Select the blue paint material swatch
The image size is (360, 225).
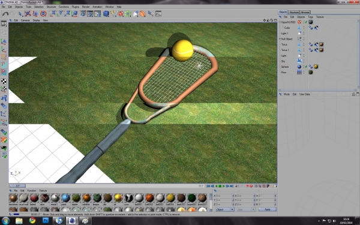pos(65,198)
